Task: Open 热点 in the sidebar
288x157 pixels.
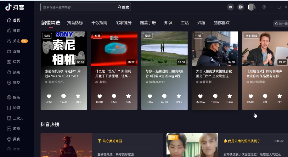Action: (x=14, y=72)
